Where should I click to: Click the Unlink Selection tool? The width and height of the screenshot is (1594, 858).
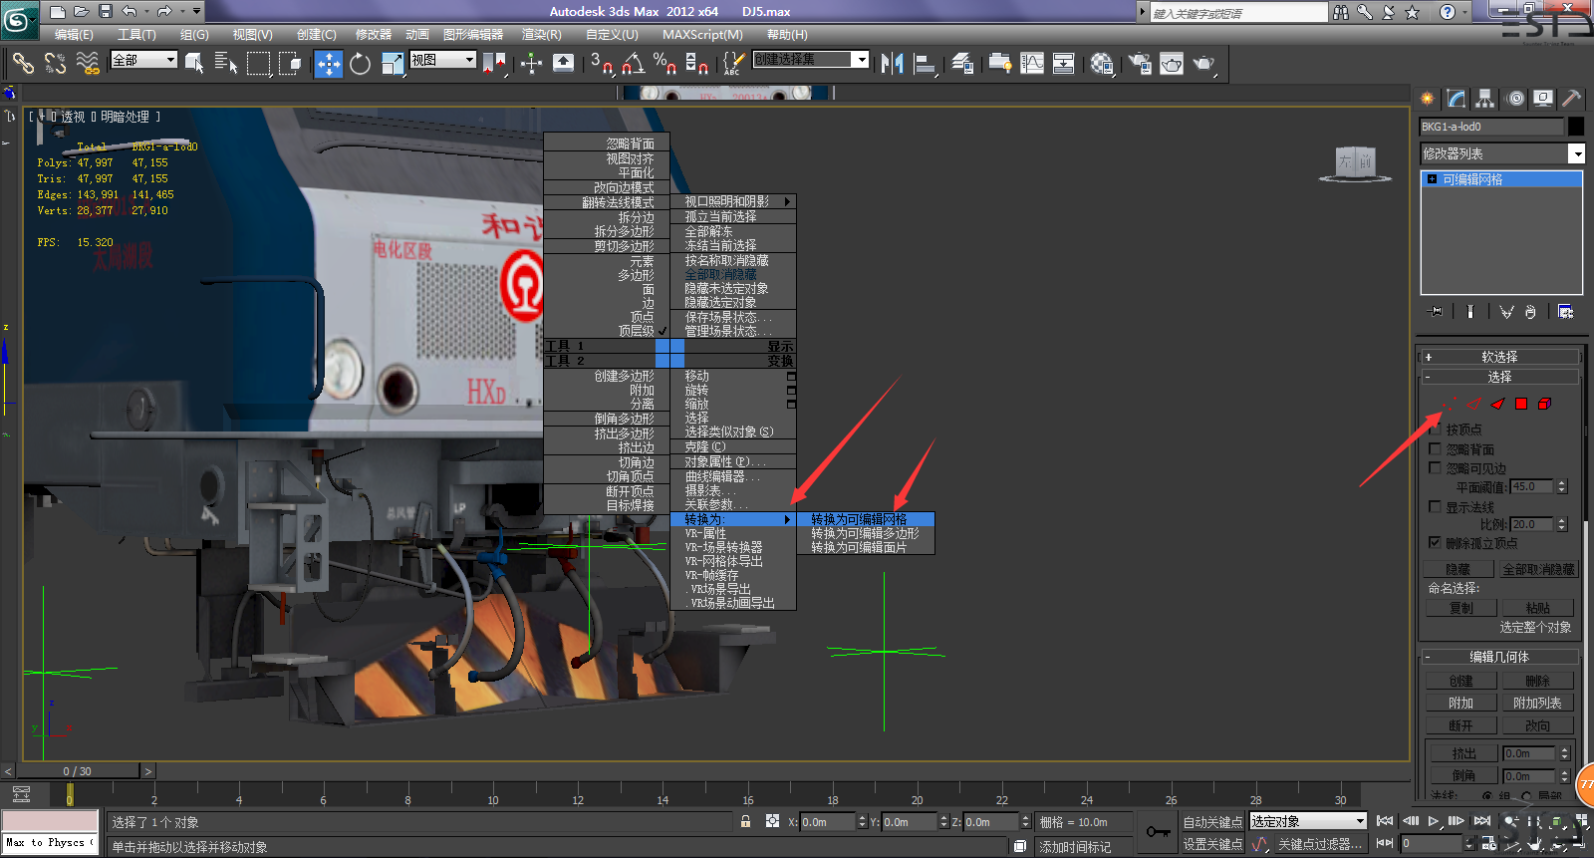56,64
